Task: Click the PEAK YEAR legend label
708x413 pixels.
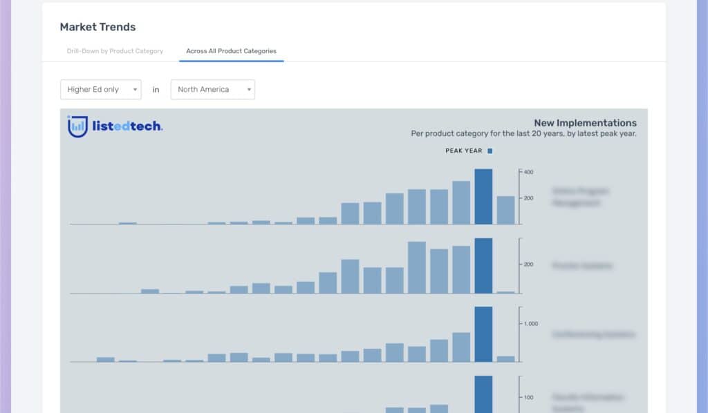Action: 464,151
